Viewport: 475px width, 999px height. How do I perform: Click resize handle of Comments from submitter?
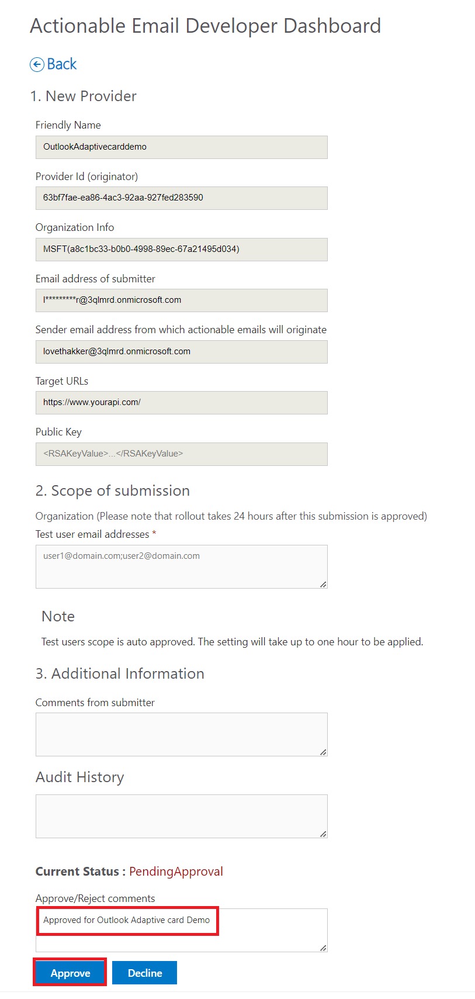pyautogui.click(x=323, y=752)
